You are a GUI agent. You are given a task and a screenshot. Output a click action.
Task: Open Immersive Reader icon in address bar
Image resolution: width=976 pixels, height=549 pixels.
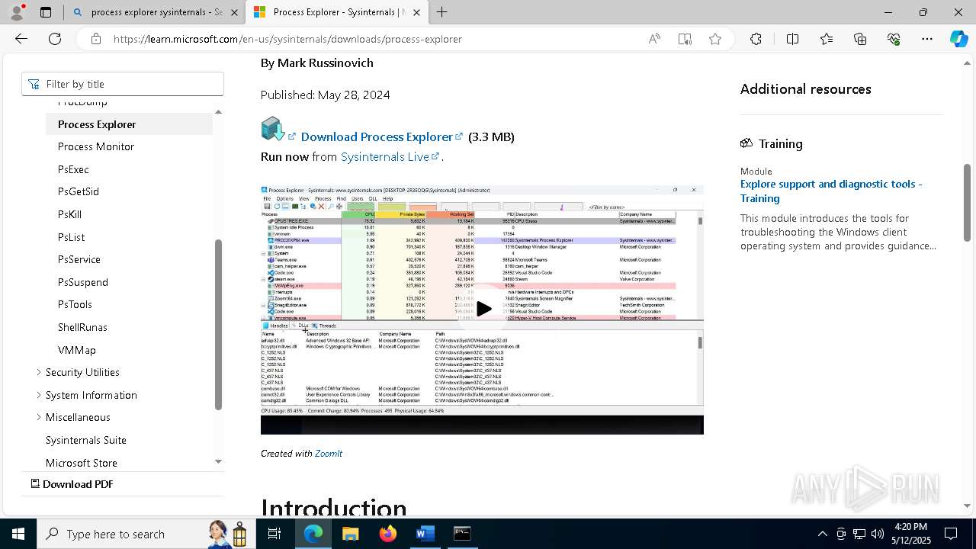(685, 39)
